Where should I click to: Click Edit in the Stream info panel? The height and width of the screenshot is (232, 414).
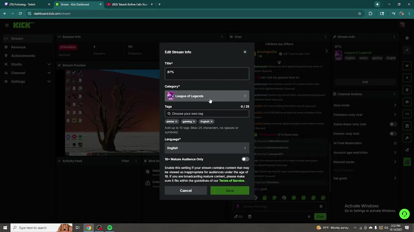[365, 82]
